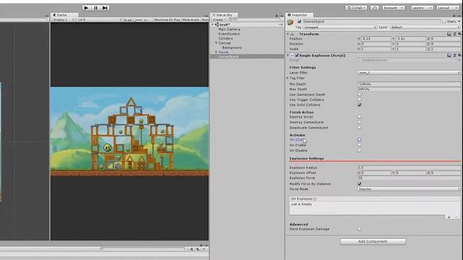Toggle the Destroy Gameobject checkbox

(x=360, y=122)
